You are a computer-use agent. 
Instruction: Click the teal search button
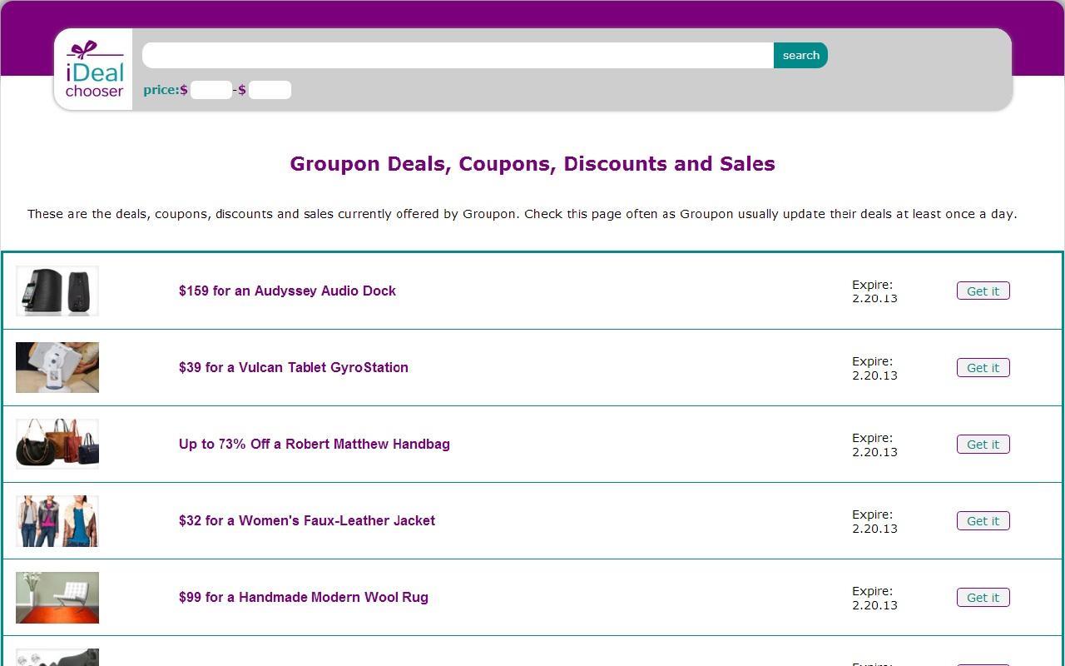coord(800,55)
